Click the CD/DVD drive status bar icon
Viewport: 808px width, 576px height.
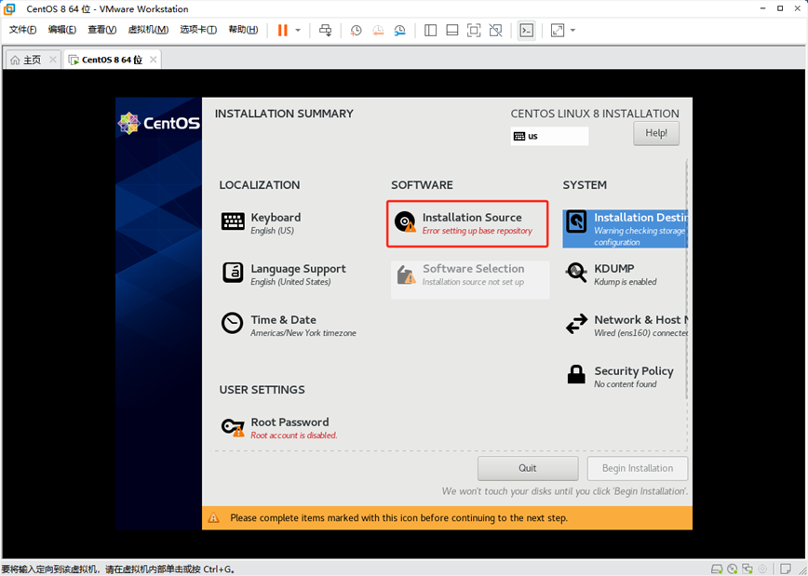coord(733,569)
